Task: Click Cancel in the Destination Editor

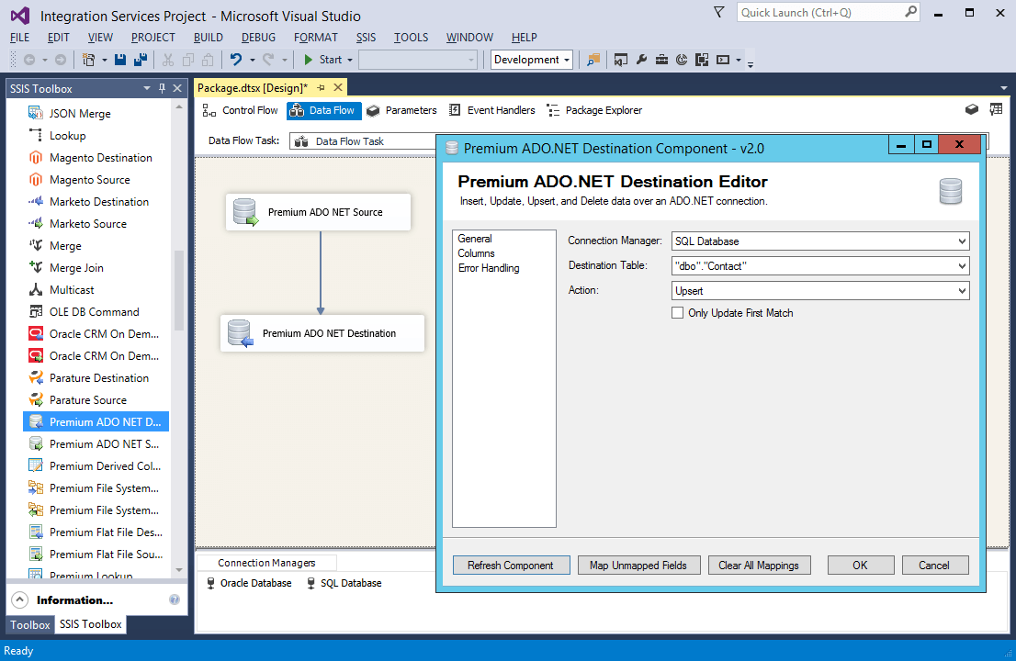Action: pyautogui.click(x=934, y=566)
